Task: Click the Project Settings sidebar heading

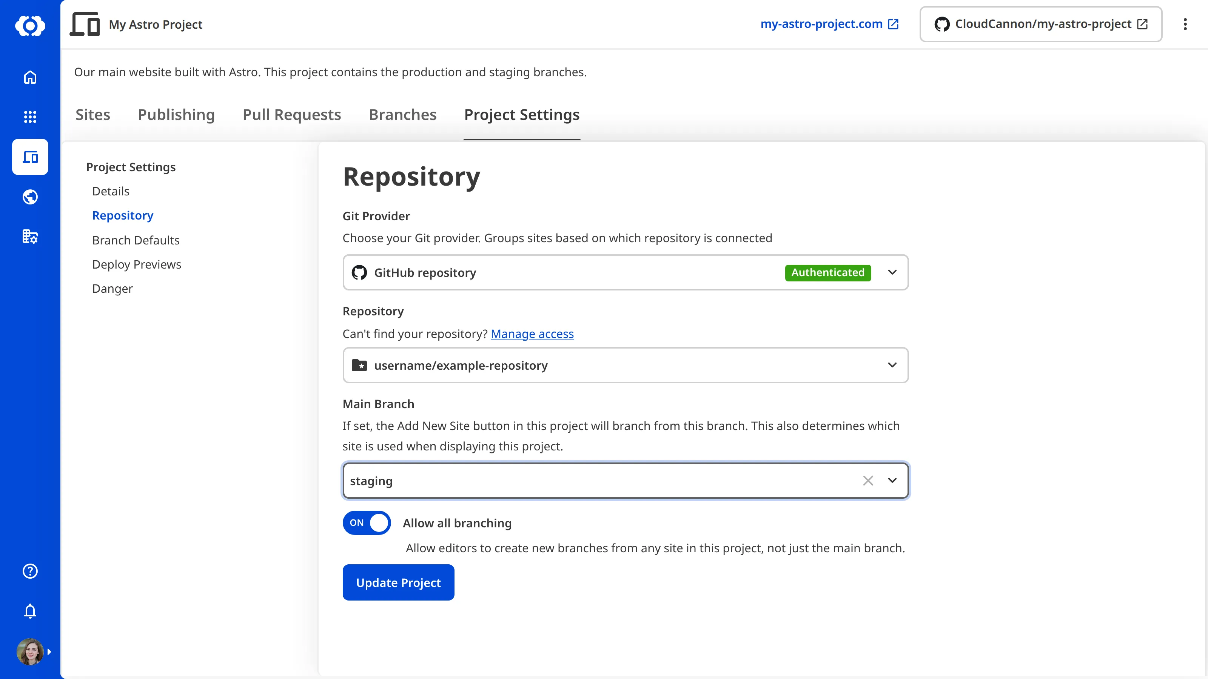Action: (131, 167)
